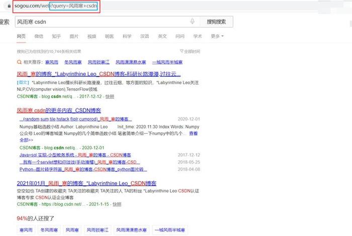
Task: Switch to the 微信 search tab
Action: [39, 36]
